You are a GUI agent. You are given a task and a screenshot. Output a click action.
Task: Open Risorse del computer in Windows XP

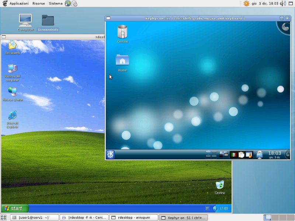(13, 73)
